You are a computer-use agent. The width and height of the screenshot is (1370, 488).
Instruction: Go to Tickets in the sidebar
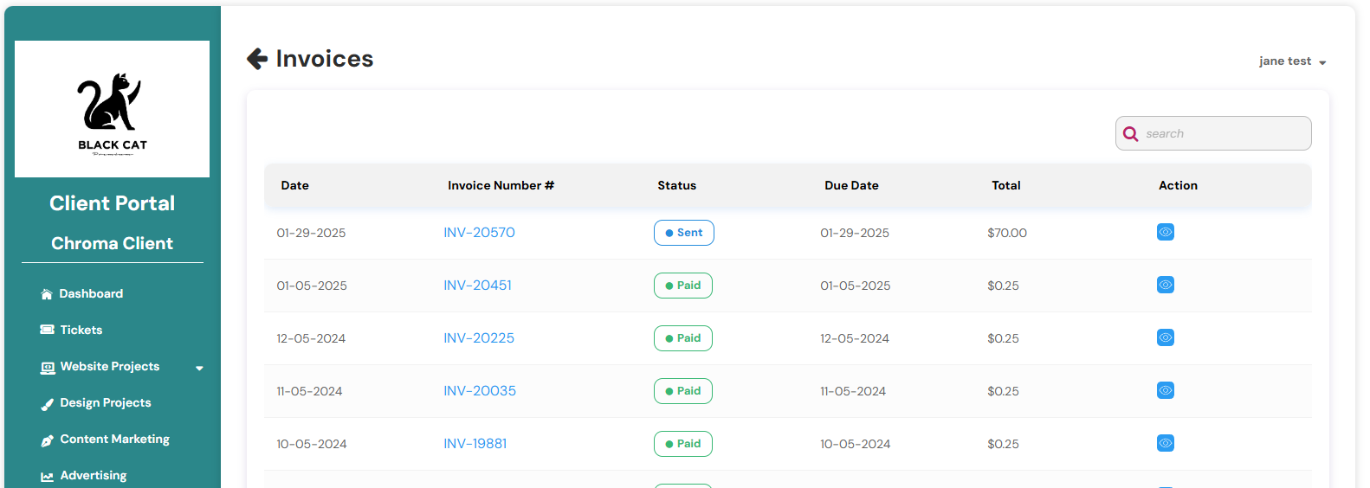pyautogui.click(x=81, y=331)
